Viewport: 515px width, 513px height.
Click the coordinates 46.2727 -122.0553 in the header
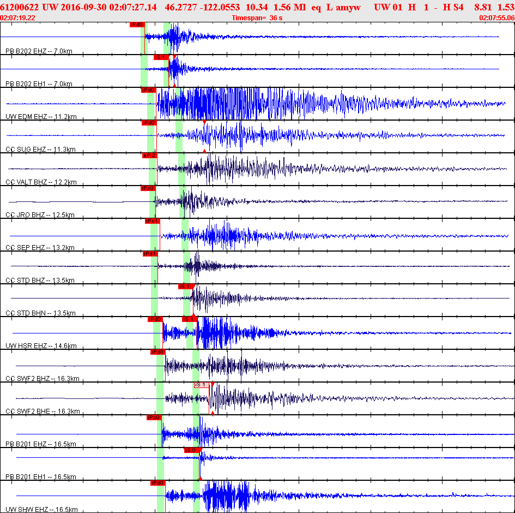point(202,7)
